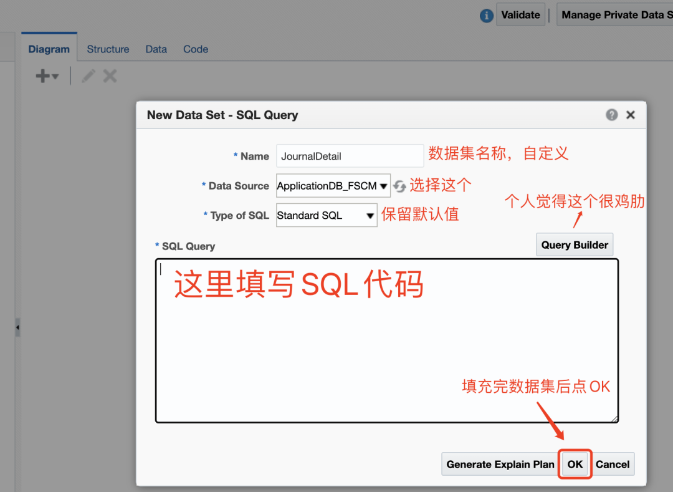This screenshot has height=492, width=673.
Task: Click the delete data set X icon
Action: pyautogui.click(x=110, y=76)
